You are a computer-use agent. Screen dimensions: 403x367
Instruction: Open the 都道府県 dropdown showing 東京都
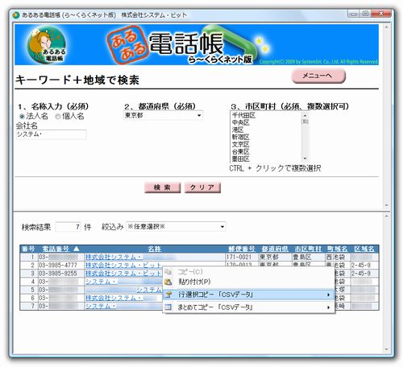coord(163,116)
